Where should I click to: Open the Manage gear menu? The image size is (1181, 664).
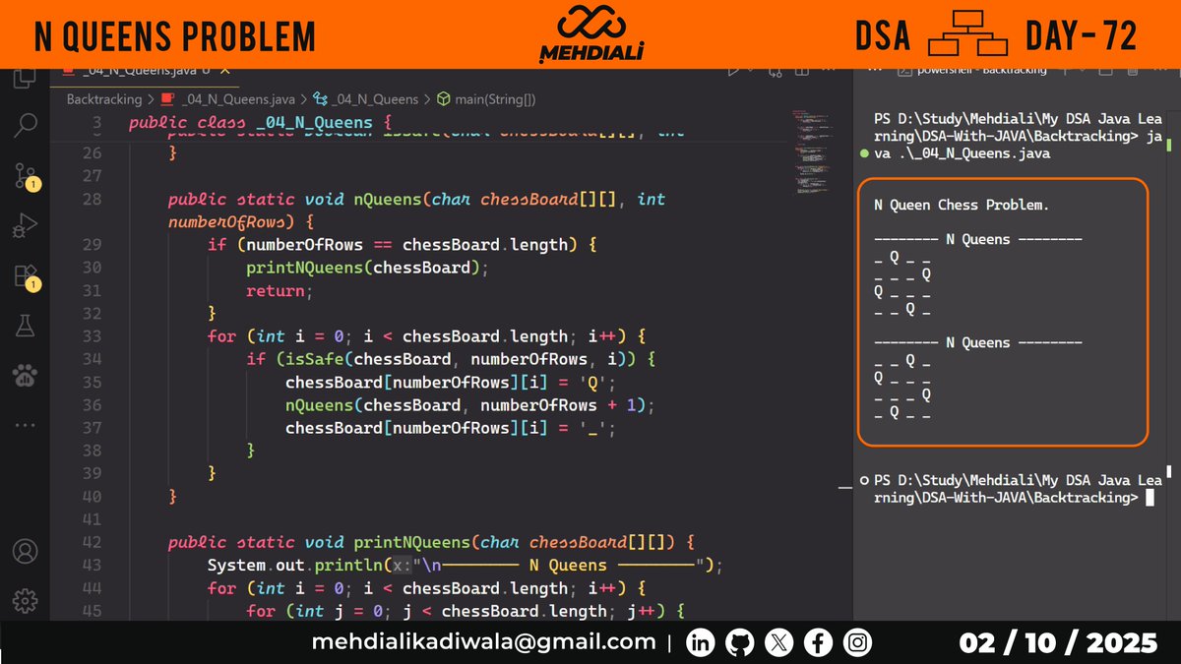pyautogui.click(x=25, y=600)
